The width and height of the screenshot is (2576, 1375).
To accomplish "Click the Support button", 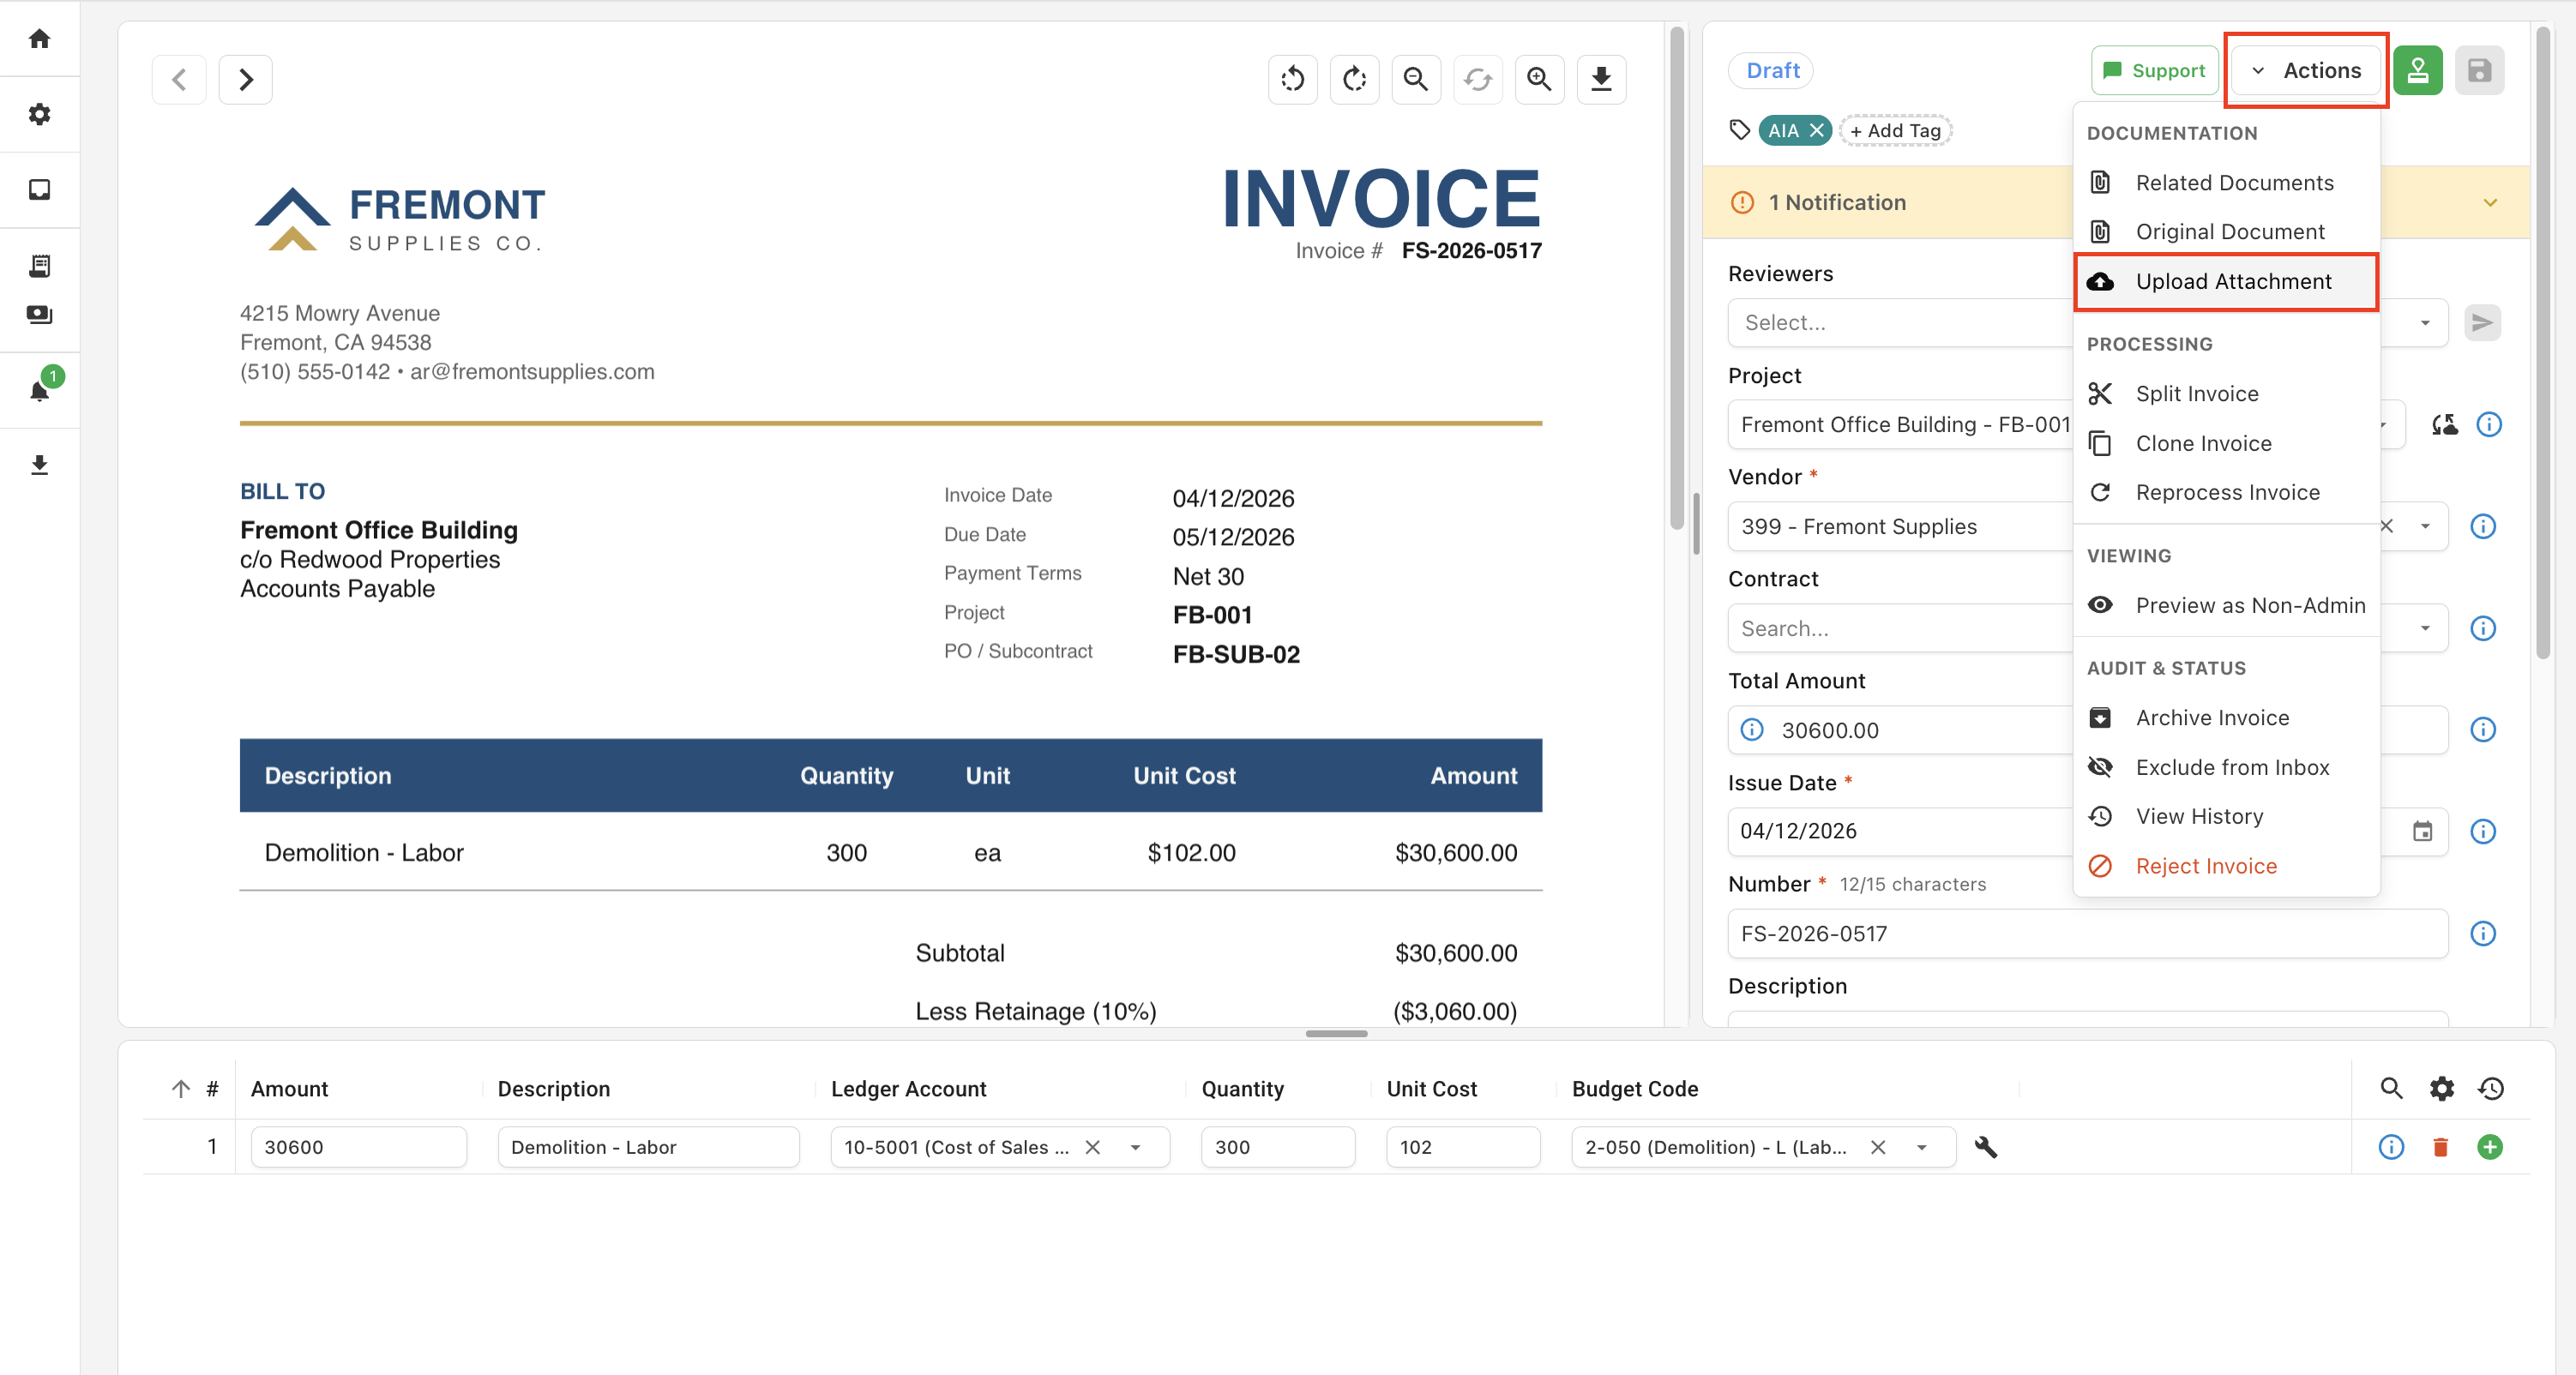I will 2154,70.
